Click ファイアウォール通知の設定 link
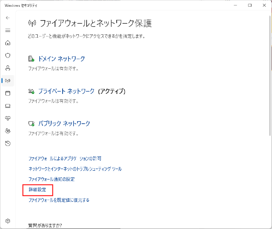This screenshot has height=229, width=272. pyautogui.click(x=51, y=180)
